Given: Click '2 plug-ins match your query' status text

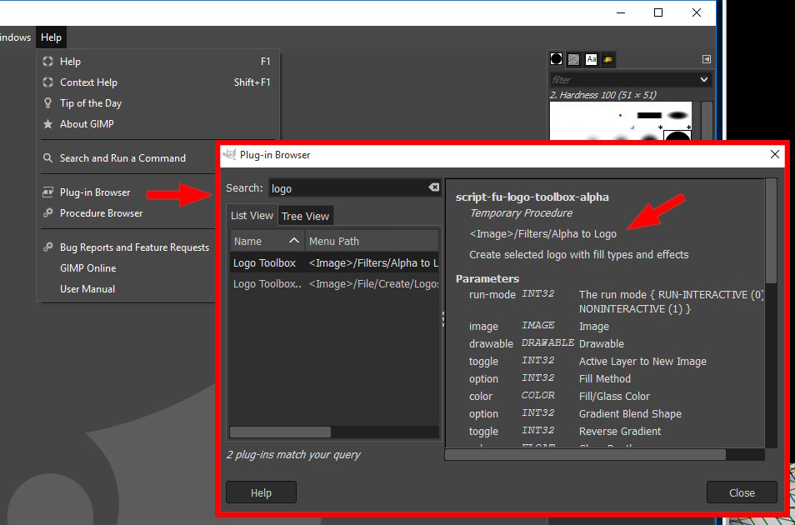Looking at the screenshot, I should 293,454.
